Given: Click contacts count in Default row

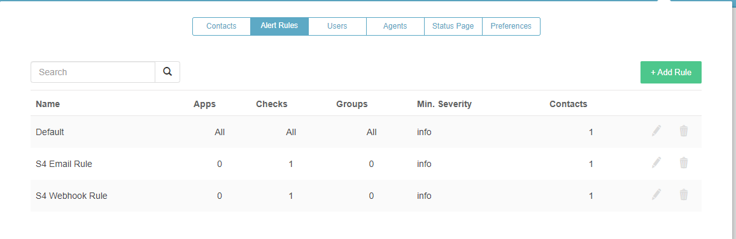Looking at the screenshot, I should click(591, 132).
